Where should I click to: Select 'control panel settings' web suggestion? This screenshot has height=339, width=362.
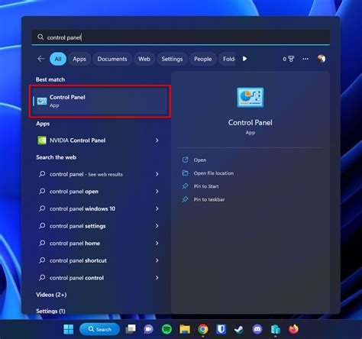(x=77, y=226)
